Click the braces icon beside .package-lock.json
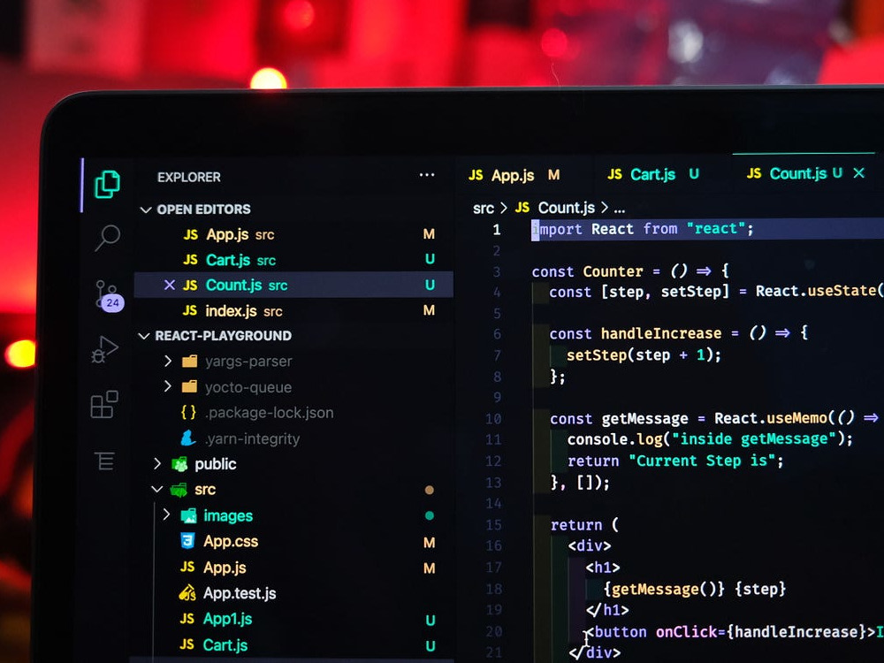The image size is (884, 663). pyautogui.click(x=189, y=413)
